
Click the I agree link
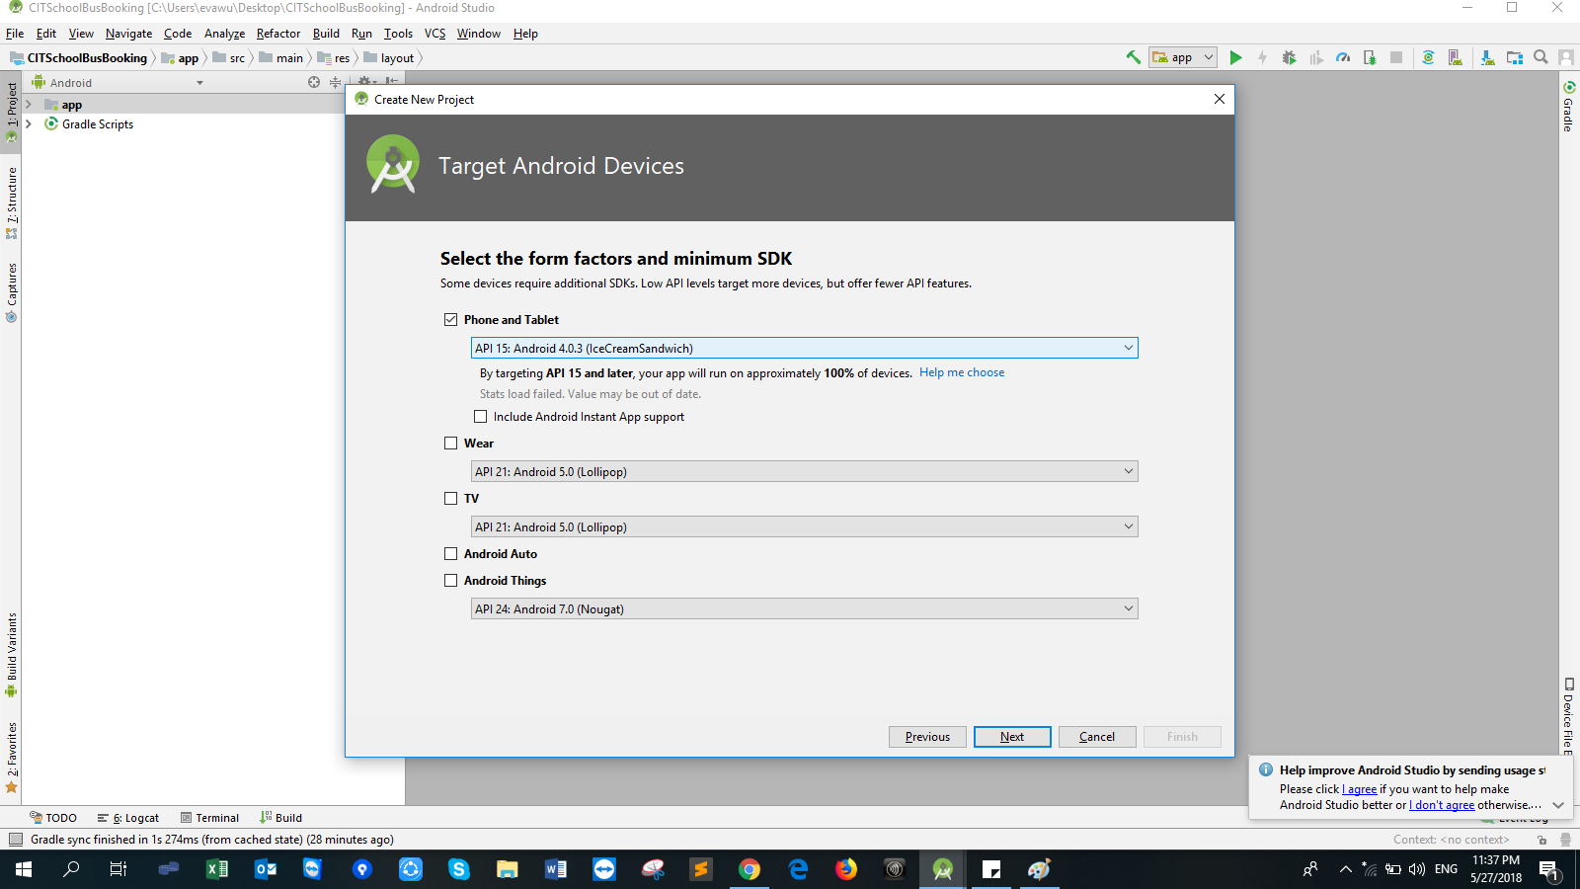[x=1360, y=789]
